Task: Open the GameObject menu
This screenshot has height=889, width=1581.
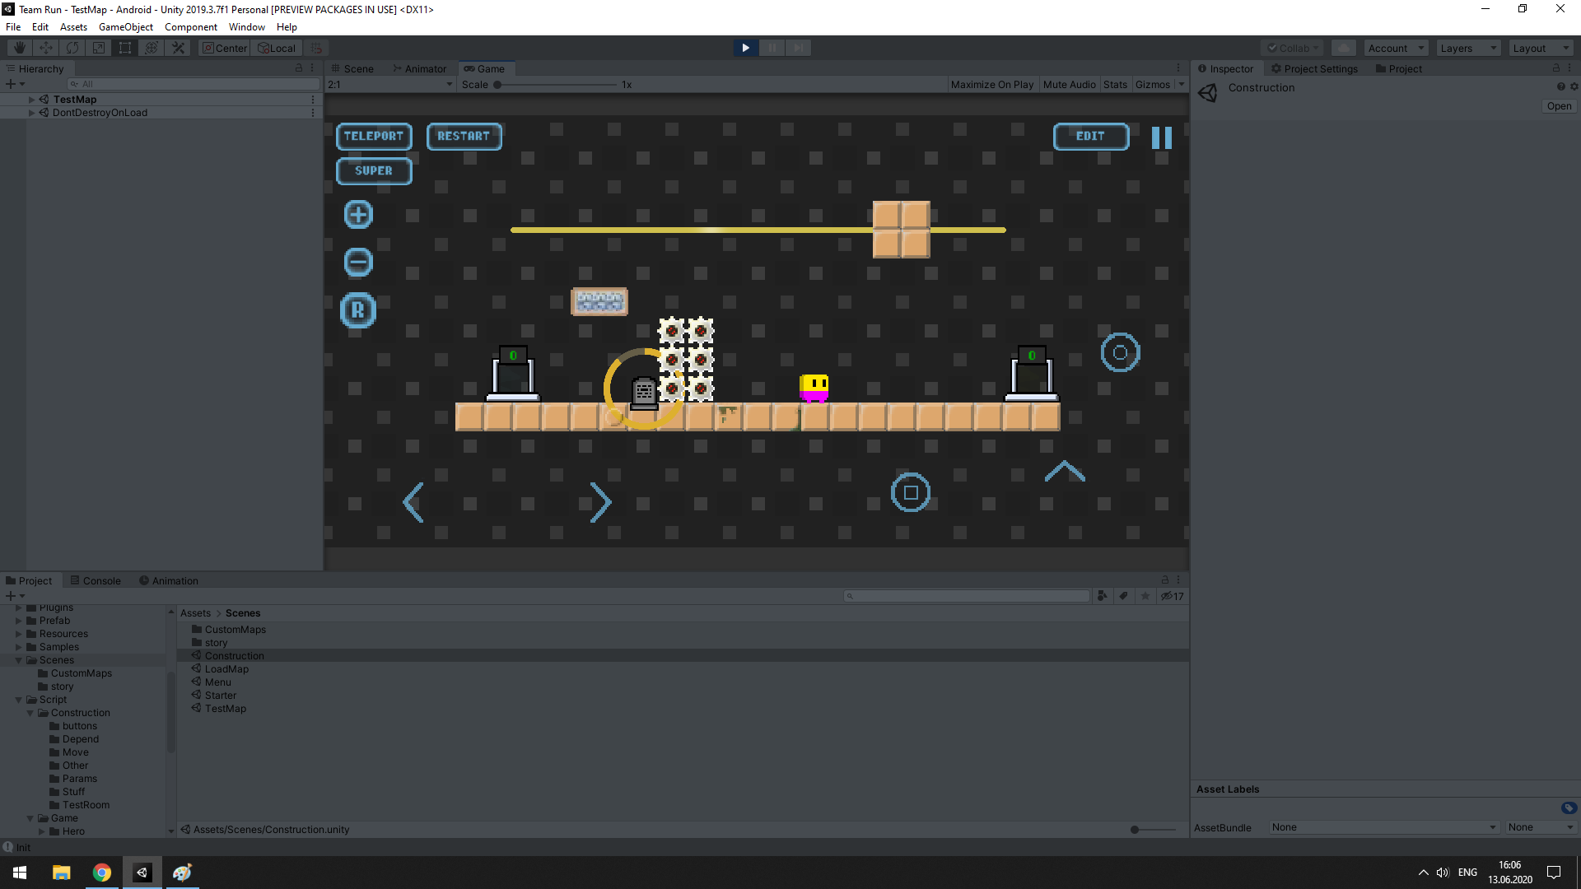Action: coord(125,27)
